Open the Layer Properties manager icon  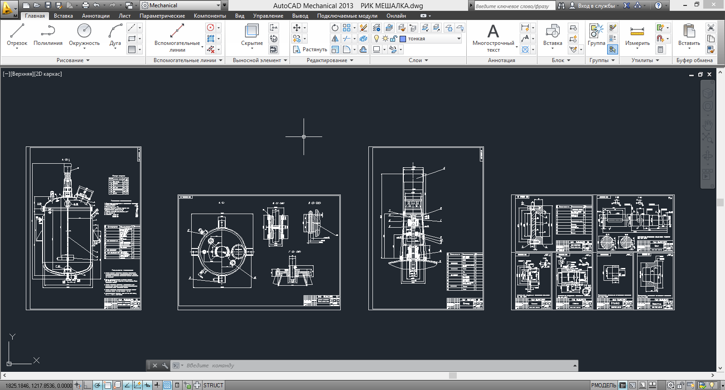pyautogui.click(x=376, y=28)
